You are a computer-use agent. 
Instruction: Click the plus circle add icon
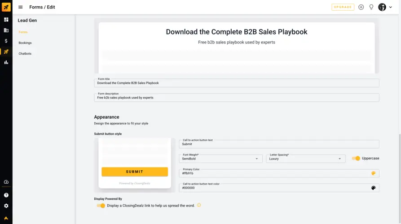click(x=361, y=7)
